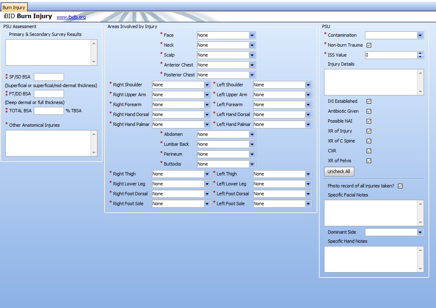Click the Uncheck All button
Screen dimensions: 436x308
pyautogui.click(x=339, y=171)
